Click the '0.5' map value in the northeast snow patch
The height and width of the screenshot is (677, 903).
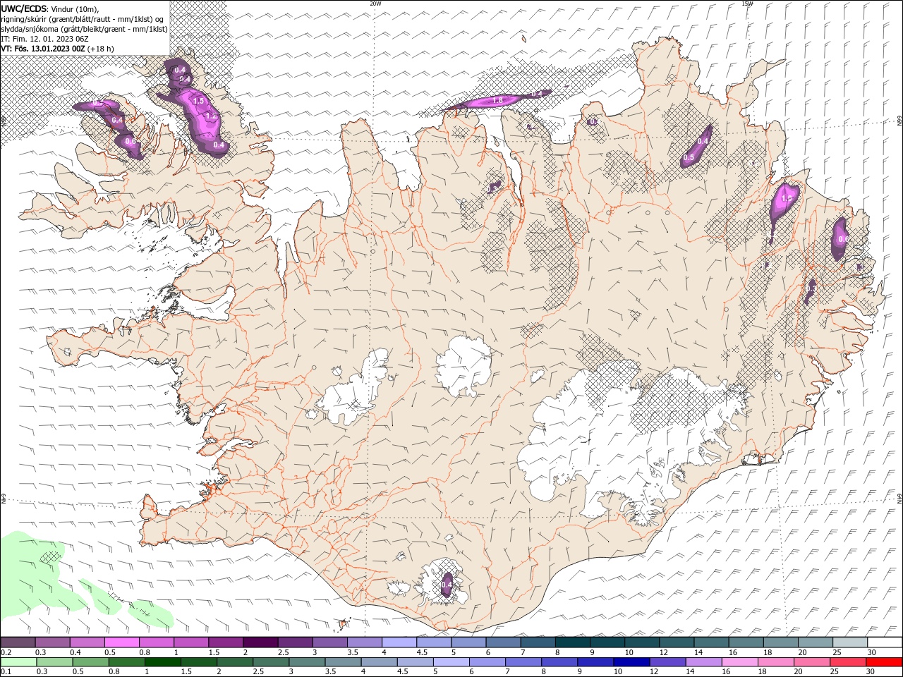689,158
